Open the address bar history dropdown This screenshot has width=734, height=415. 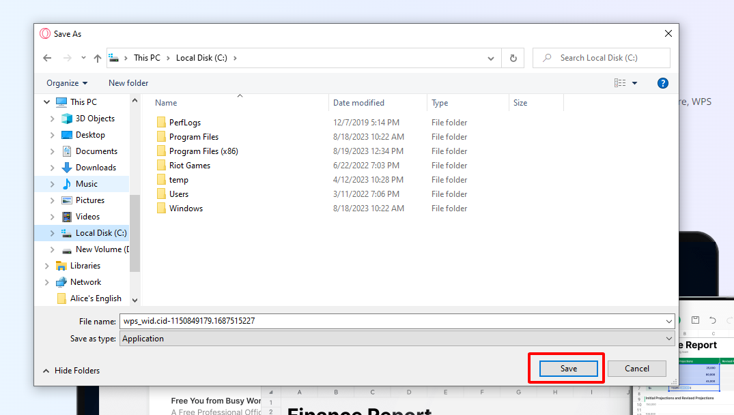click(x=490, y=58)
